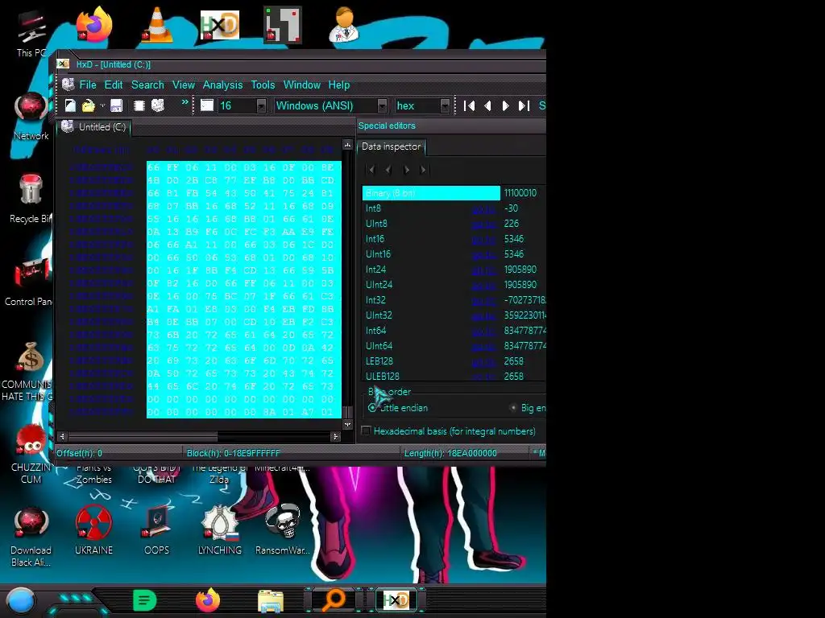Jump to the first sector
The height and width of the screenshot is (618, 825).
pos(470,105)
